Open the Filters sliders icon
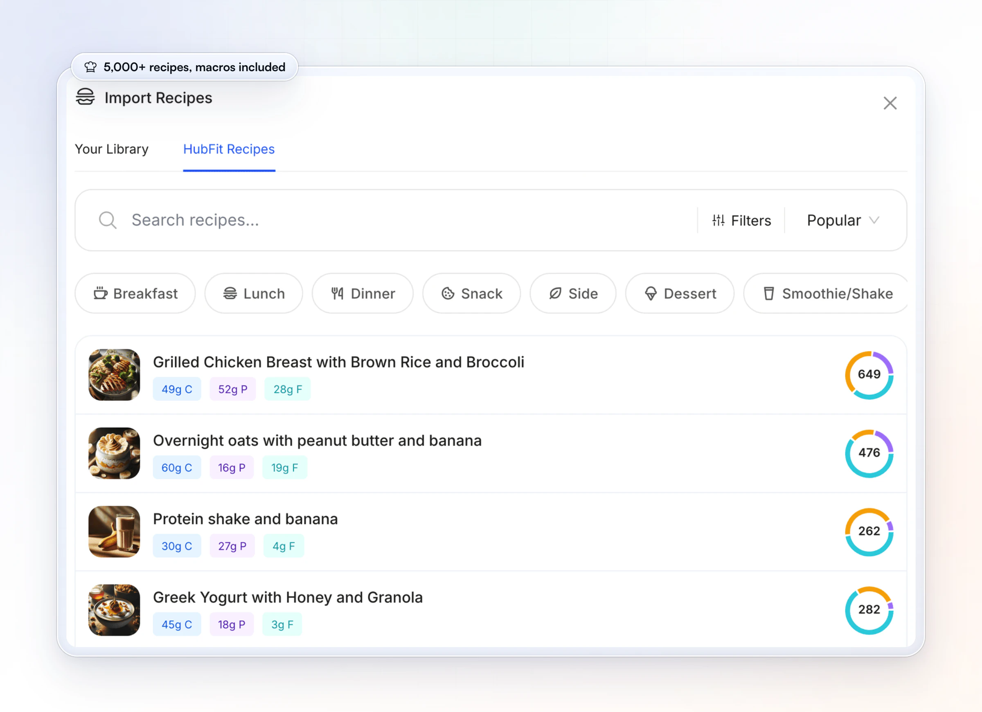Screen dimensions: 982x712 click(718, 221)
